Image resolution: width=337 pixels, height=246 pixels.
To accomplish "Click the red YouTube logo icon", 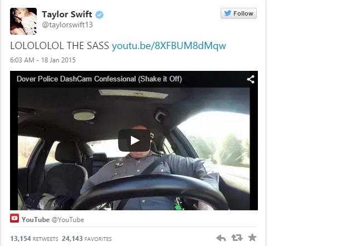I will [x=14, y=219].
